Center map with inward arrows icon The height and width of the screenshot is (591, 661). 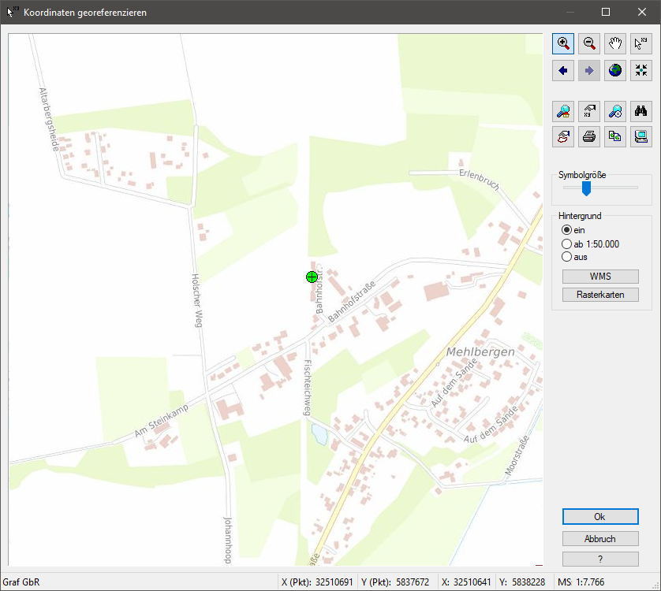coord(641,70)
